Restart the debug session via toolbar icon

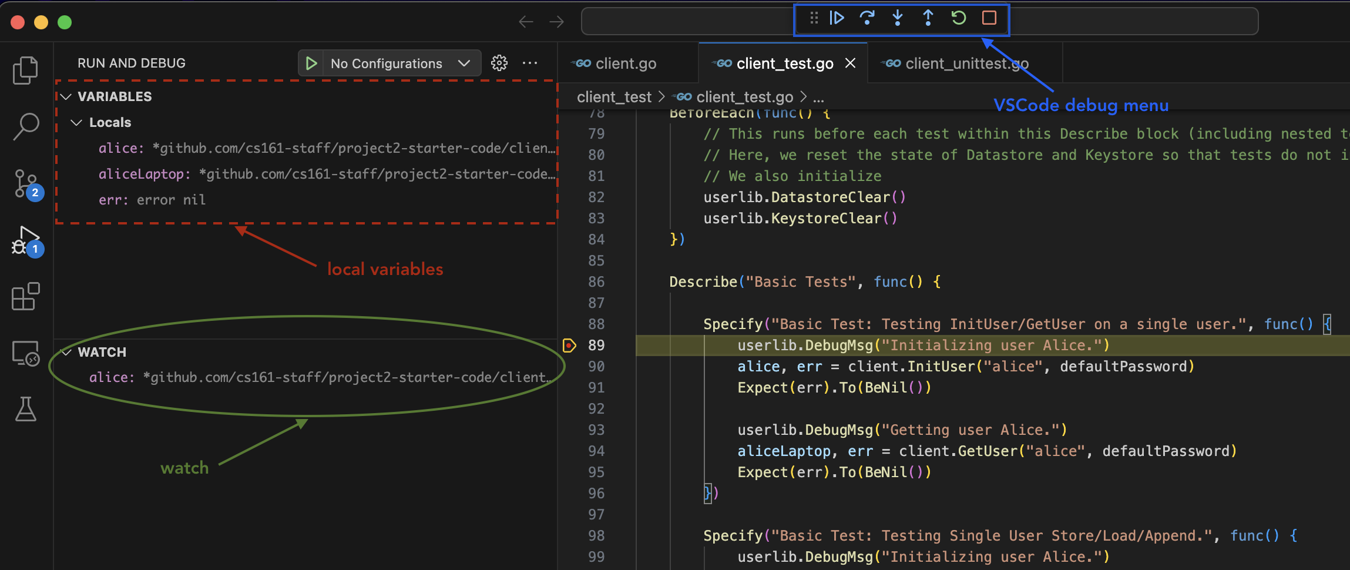coord(958,18)
